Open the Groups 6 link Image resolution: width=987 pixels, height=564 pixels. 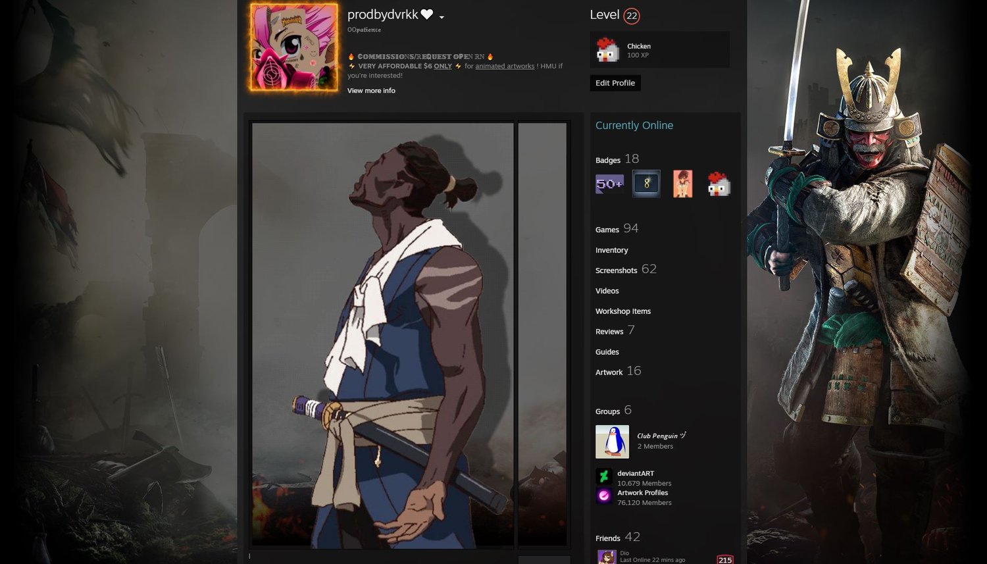(613, 410)
